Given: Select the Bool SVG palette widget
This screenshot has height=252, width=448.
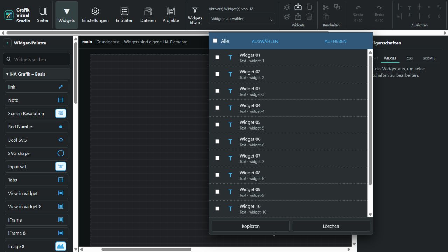Looking at the screenshot, I should click(x=36, y=140).
